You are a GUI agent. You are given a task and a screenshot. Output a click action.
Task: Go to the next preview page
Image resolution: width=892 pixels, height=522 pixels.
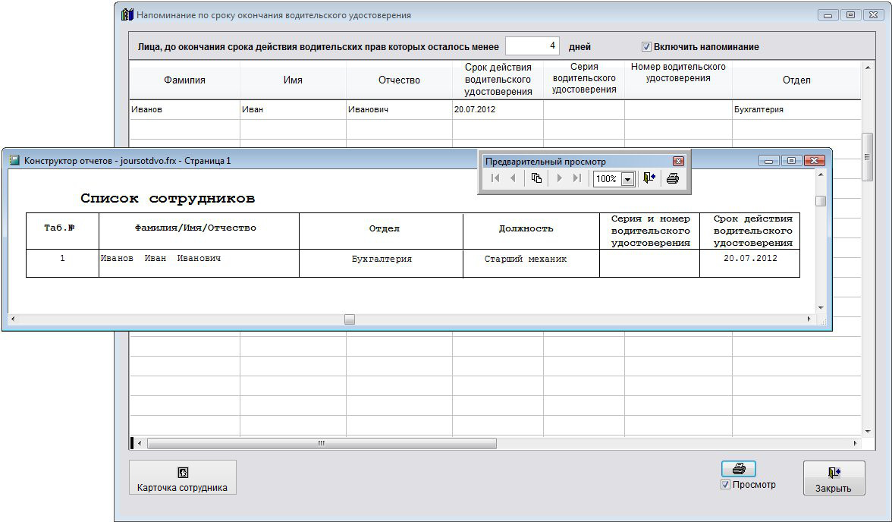coord(560,179)
